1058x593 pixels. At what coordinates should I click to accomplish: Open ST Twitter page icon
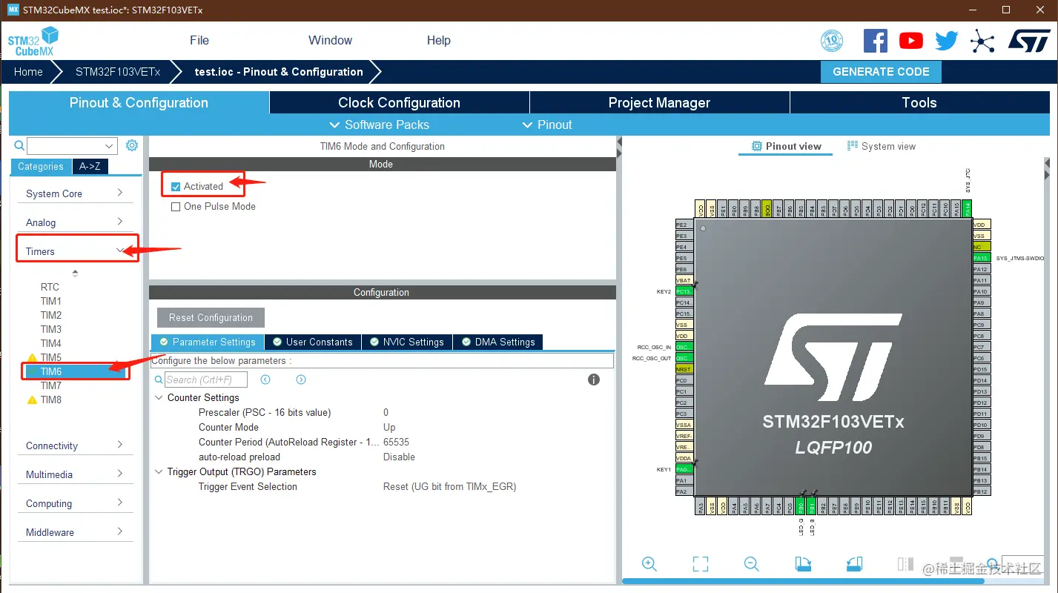pyautogui.click(x=947, y=41)
